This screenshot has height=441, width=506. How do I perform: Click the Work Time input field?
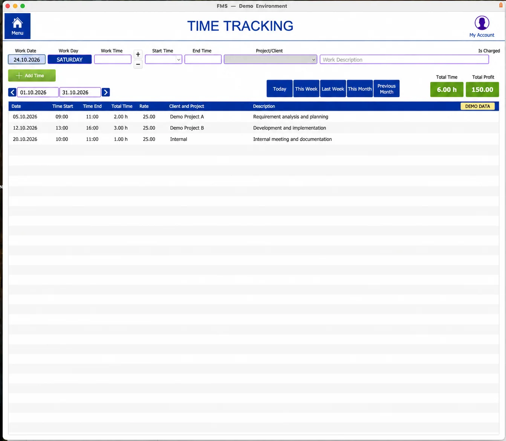(x=113, y=60)
